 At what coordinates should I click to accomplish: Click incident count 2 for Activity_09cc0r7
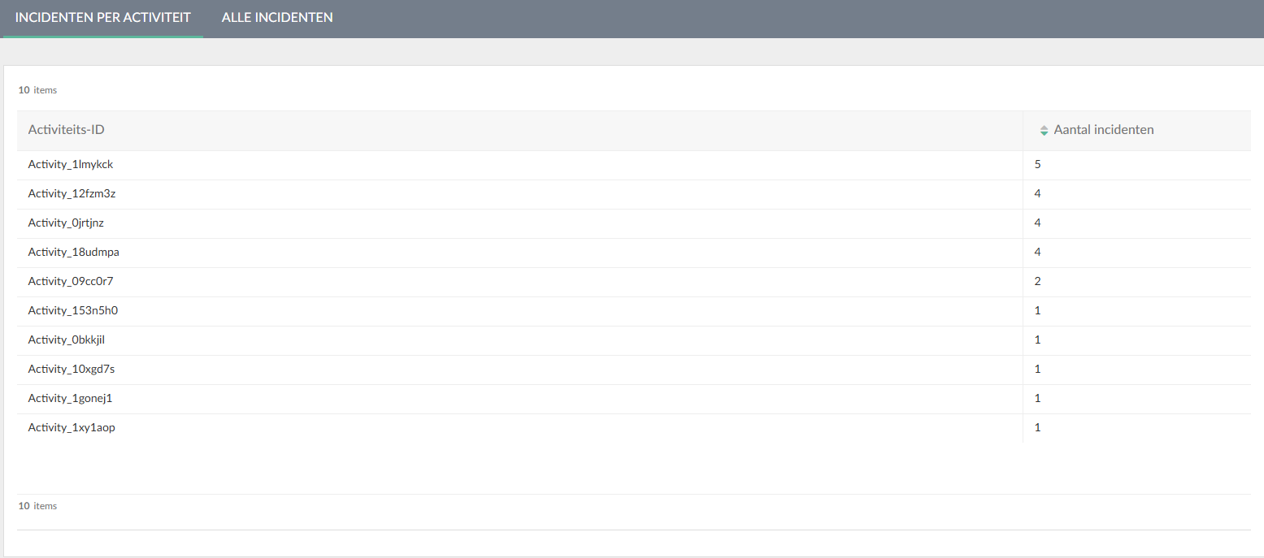click(1038, 282)
